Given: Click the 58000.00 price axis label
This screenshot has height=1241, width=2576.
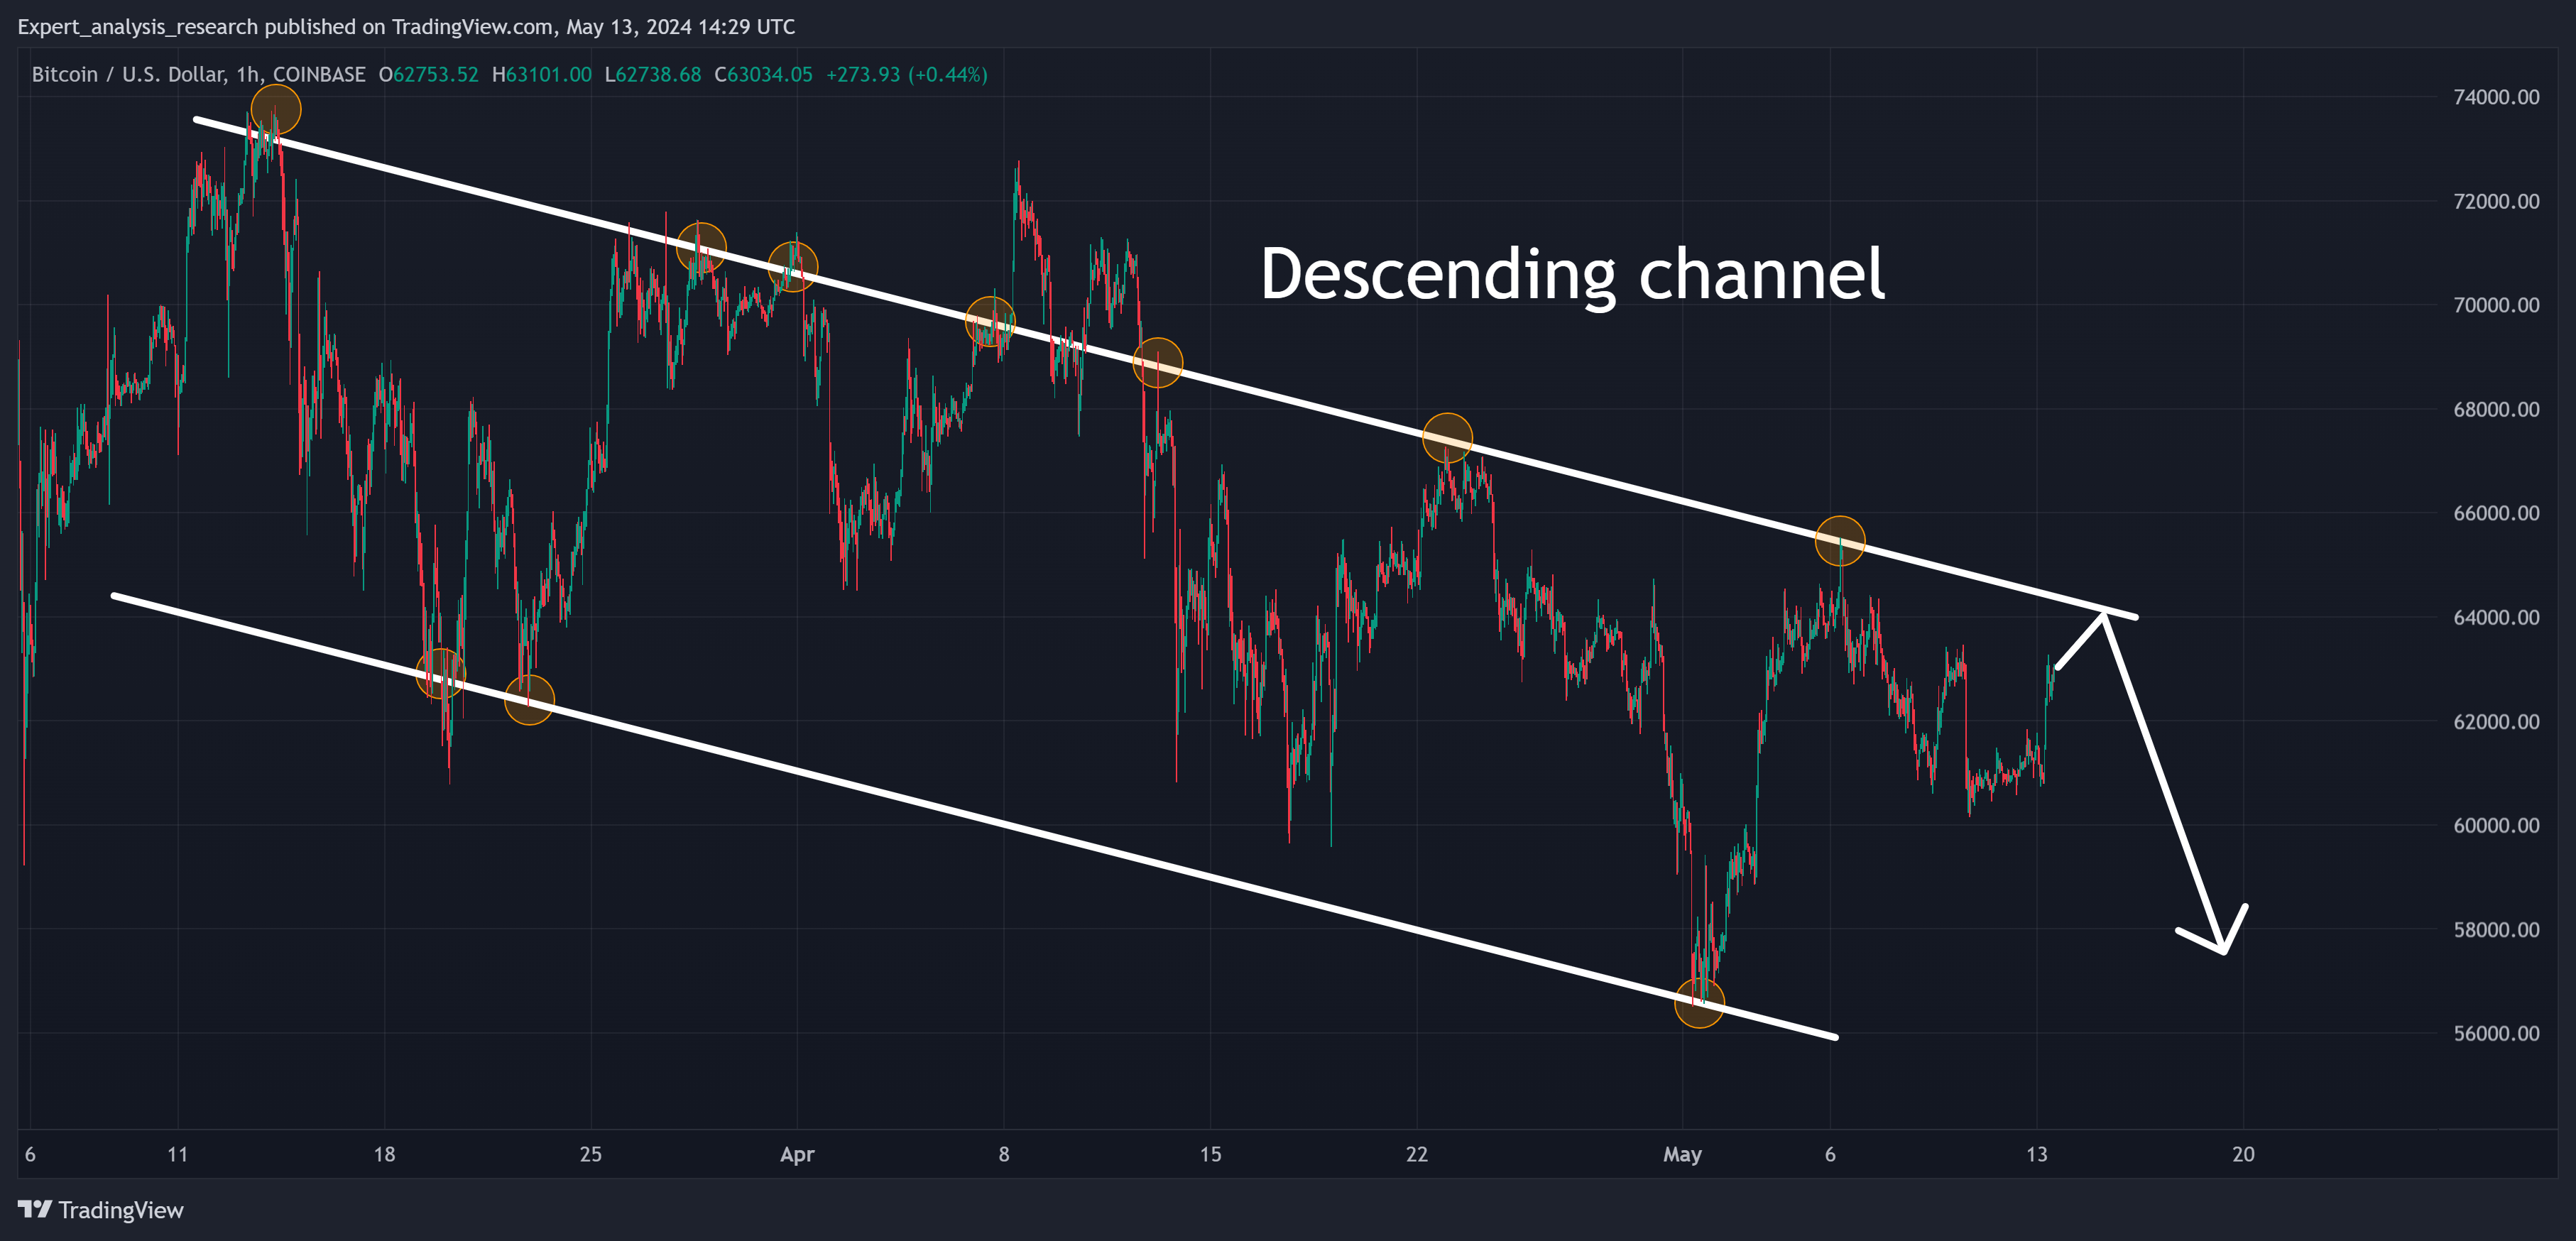Looking at the screenshot, I should (2496, 929).
